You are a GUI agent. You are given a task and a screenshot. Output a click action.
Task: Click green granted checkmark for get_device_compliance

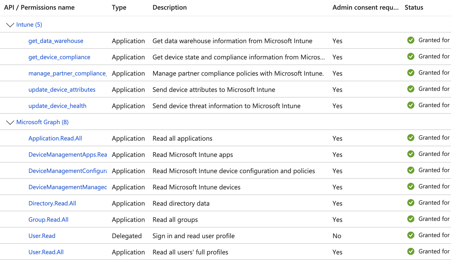click(x=411, y=56)
